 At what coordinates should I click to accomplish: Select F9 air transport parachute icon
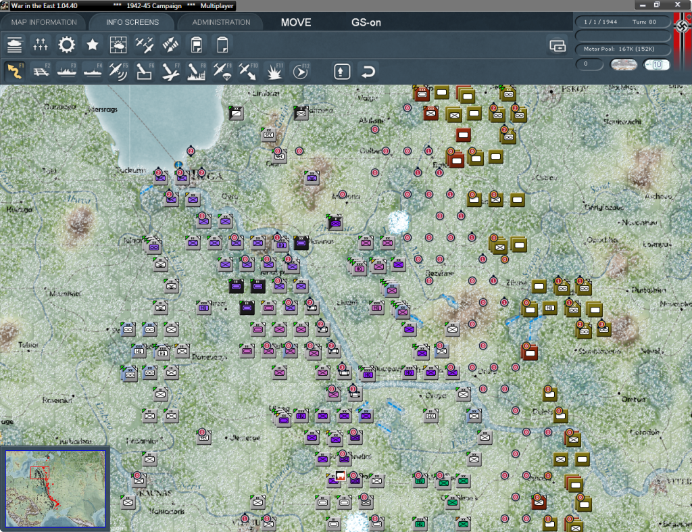click(222, 71)
